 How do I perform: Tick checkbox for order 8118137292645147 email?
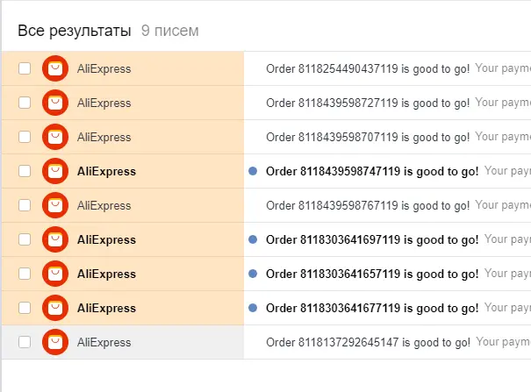(x=25, y=342)
